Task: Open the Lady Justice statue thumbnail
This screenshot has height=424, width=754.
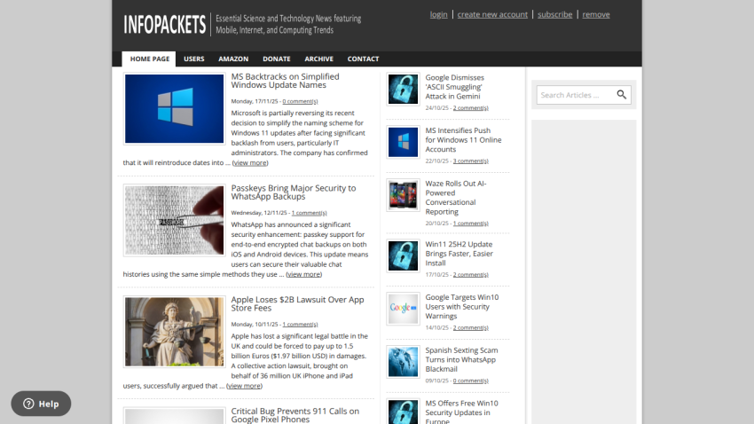Action: click(174, 332)
